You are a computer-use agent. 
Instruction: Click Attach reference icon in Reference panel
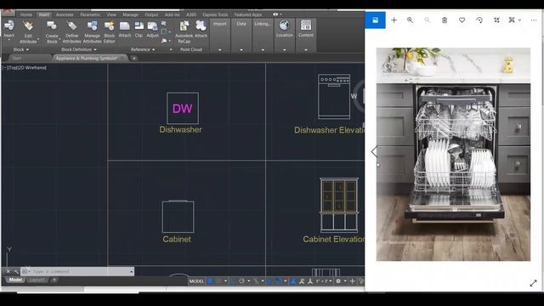(125, 26)
